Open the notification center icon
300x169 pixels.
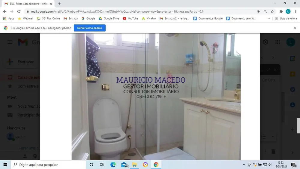(293, 165)
